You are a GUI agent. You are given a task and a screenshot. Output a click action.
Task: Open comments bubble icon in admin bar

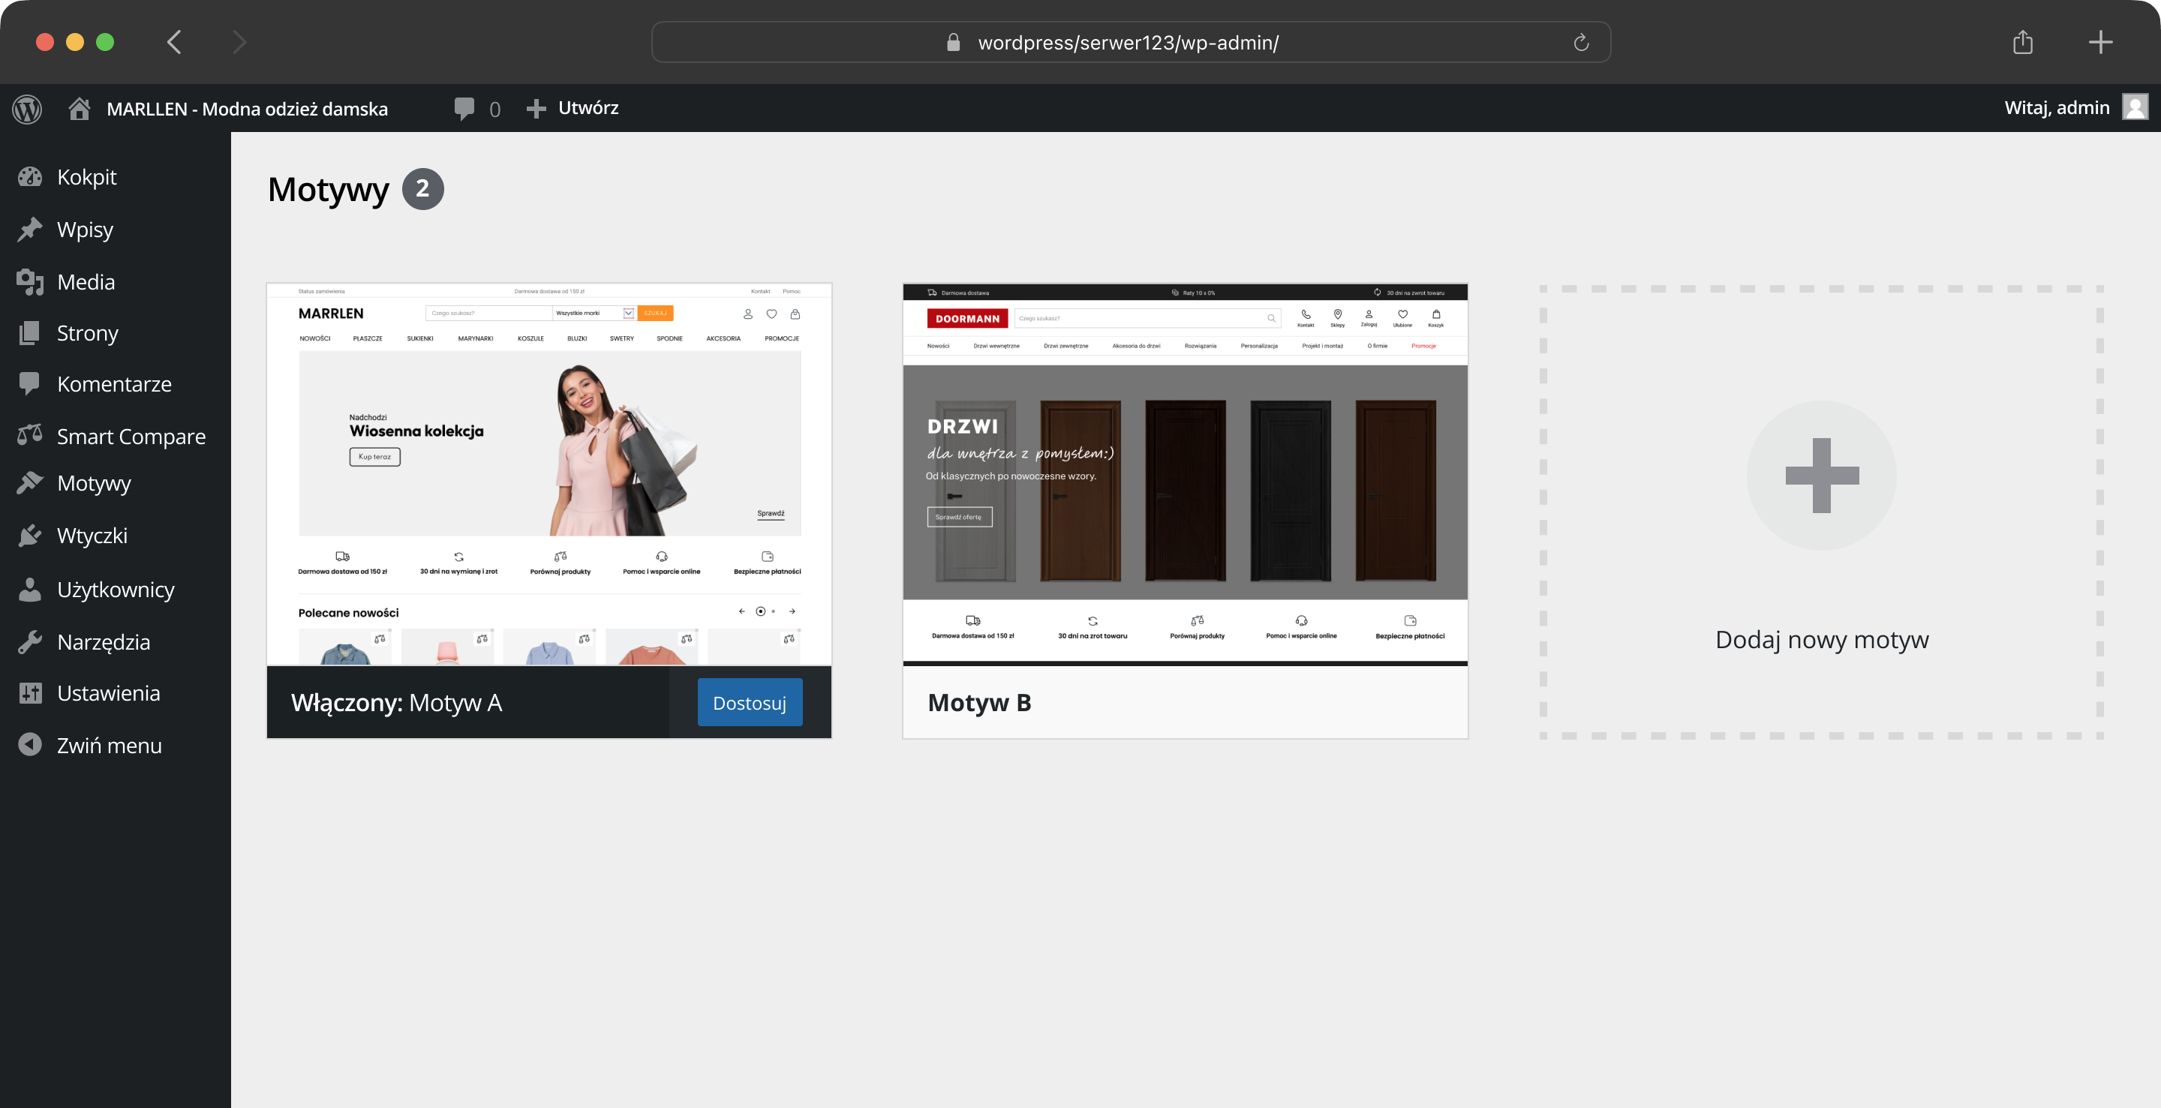[x=464, y=108]
